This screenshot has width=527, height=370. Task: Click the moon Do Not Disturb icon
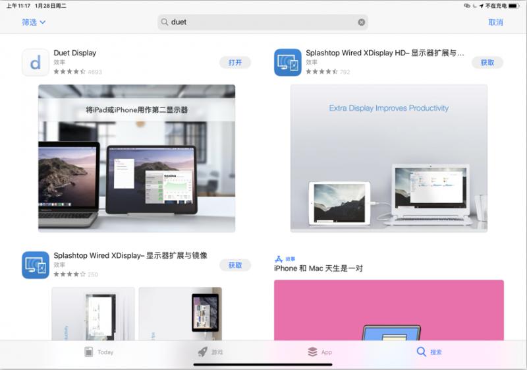click(474, 6)
